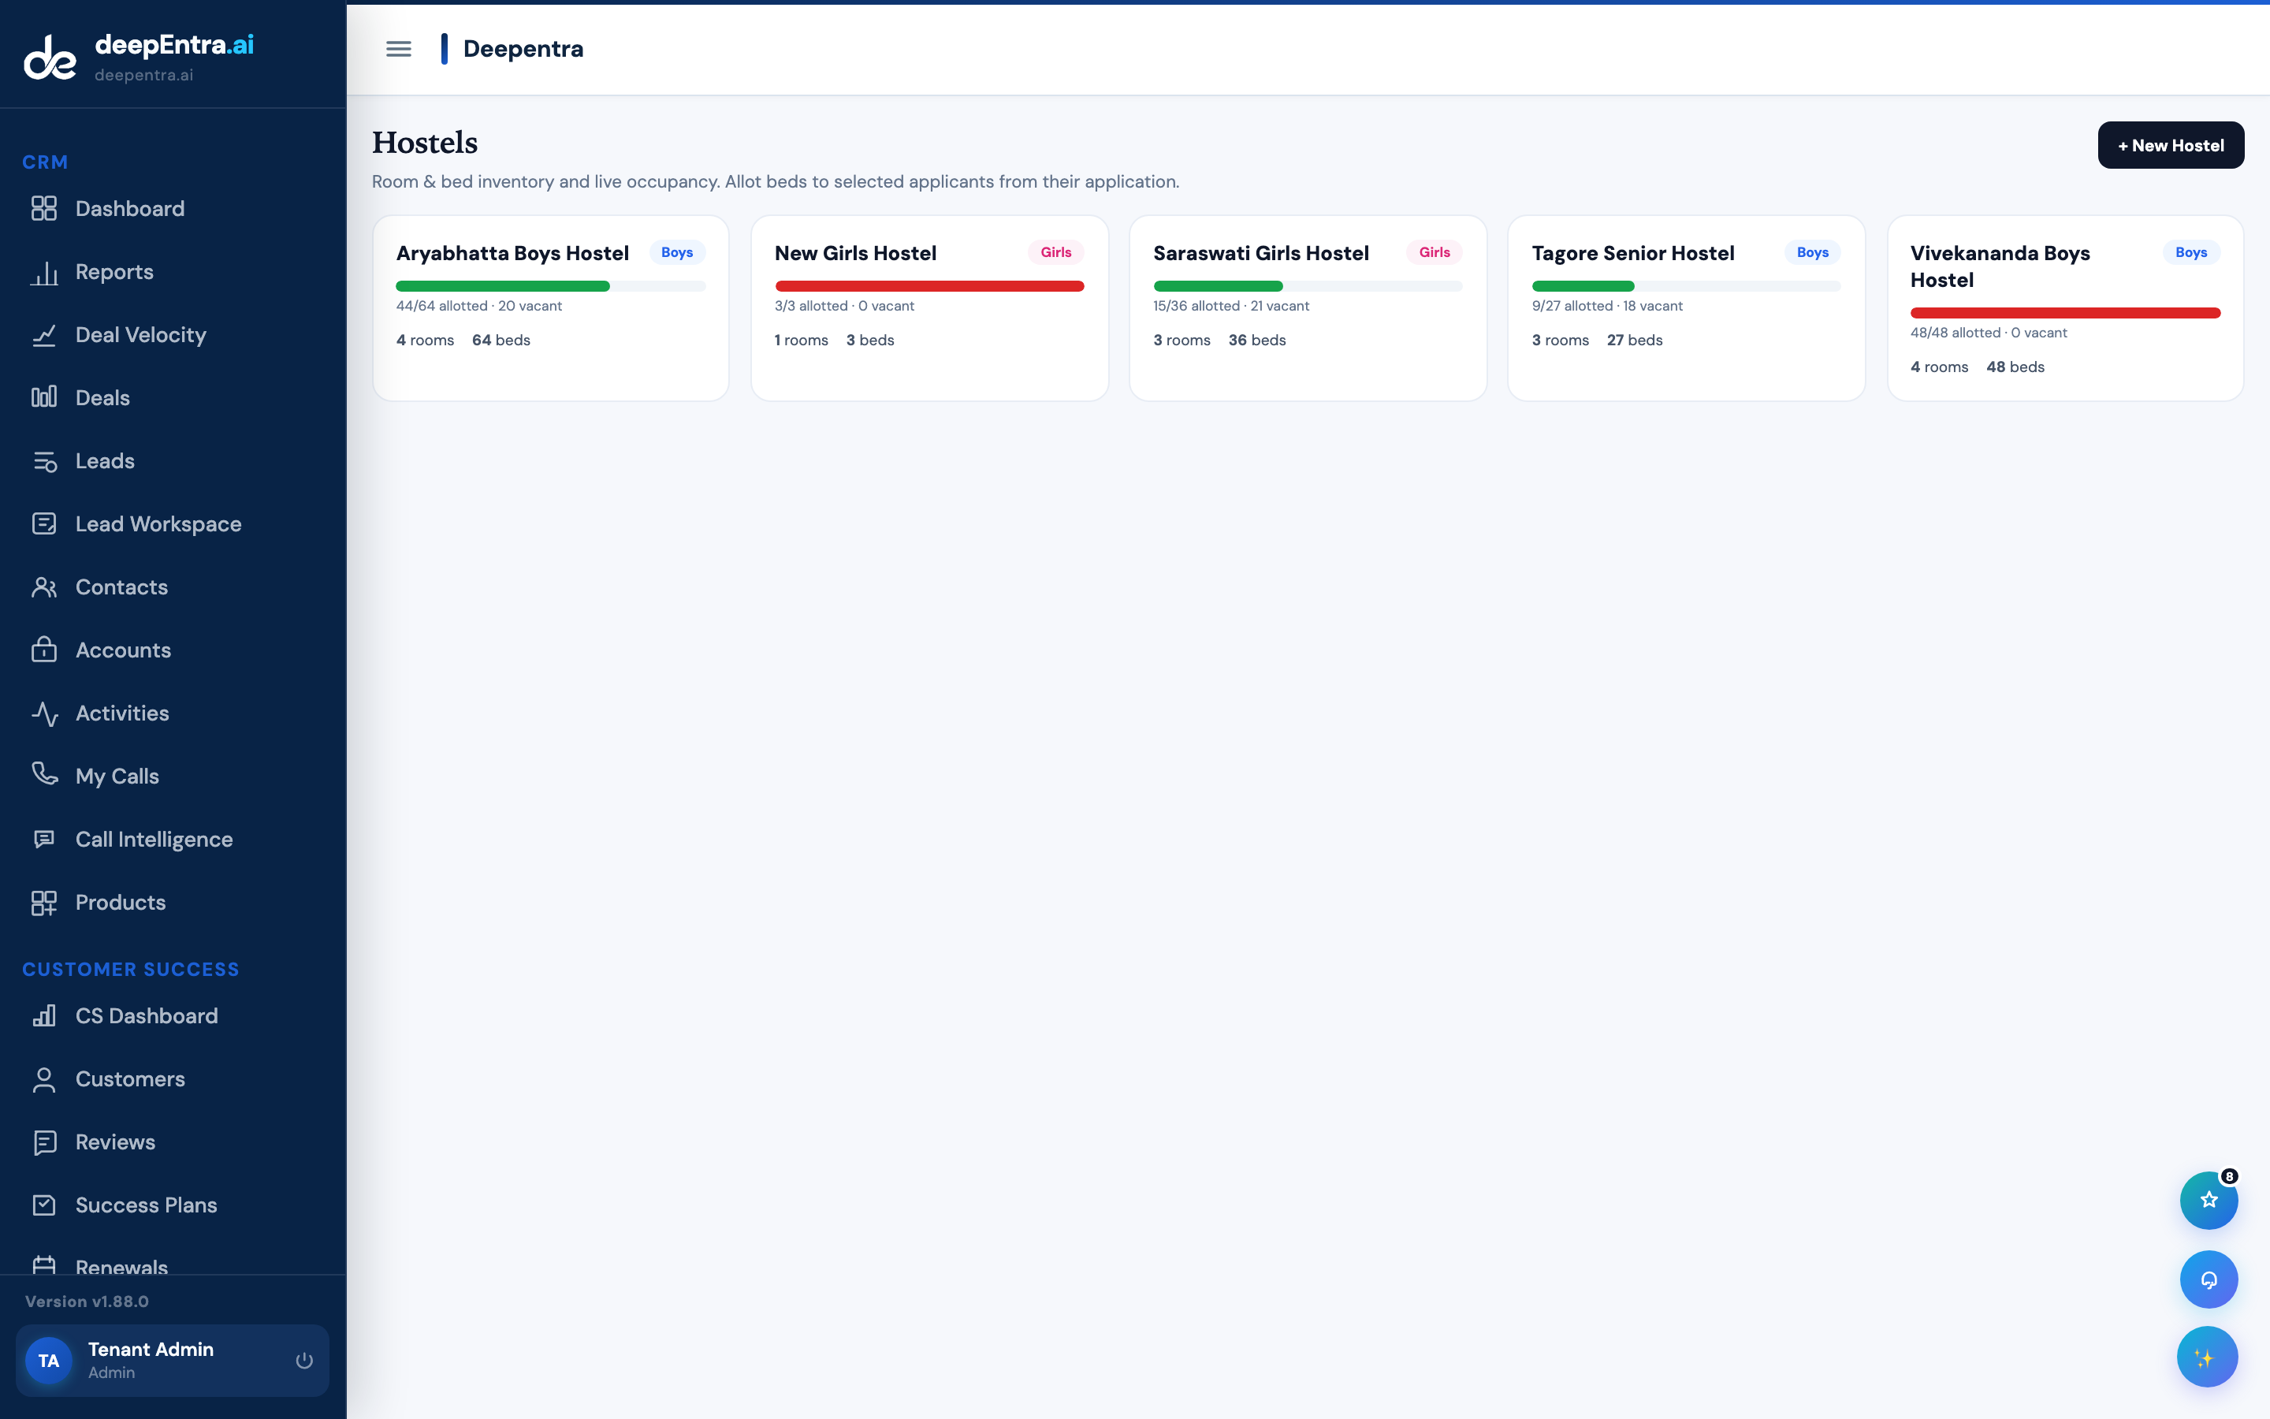Viewport: 2270px width, 1419px height.
Task: Click the deepEntra.ai logo
Action: tap(139, 56)
